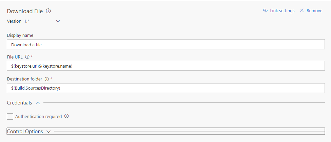Screen dimensions: 331x142
Task: Expand the Control Options section
Action: (x=48, y=132)
